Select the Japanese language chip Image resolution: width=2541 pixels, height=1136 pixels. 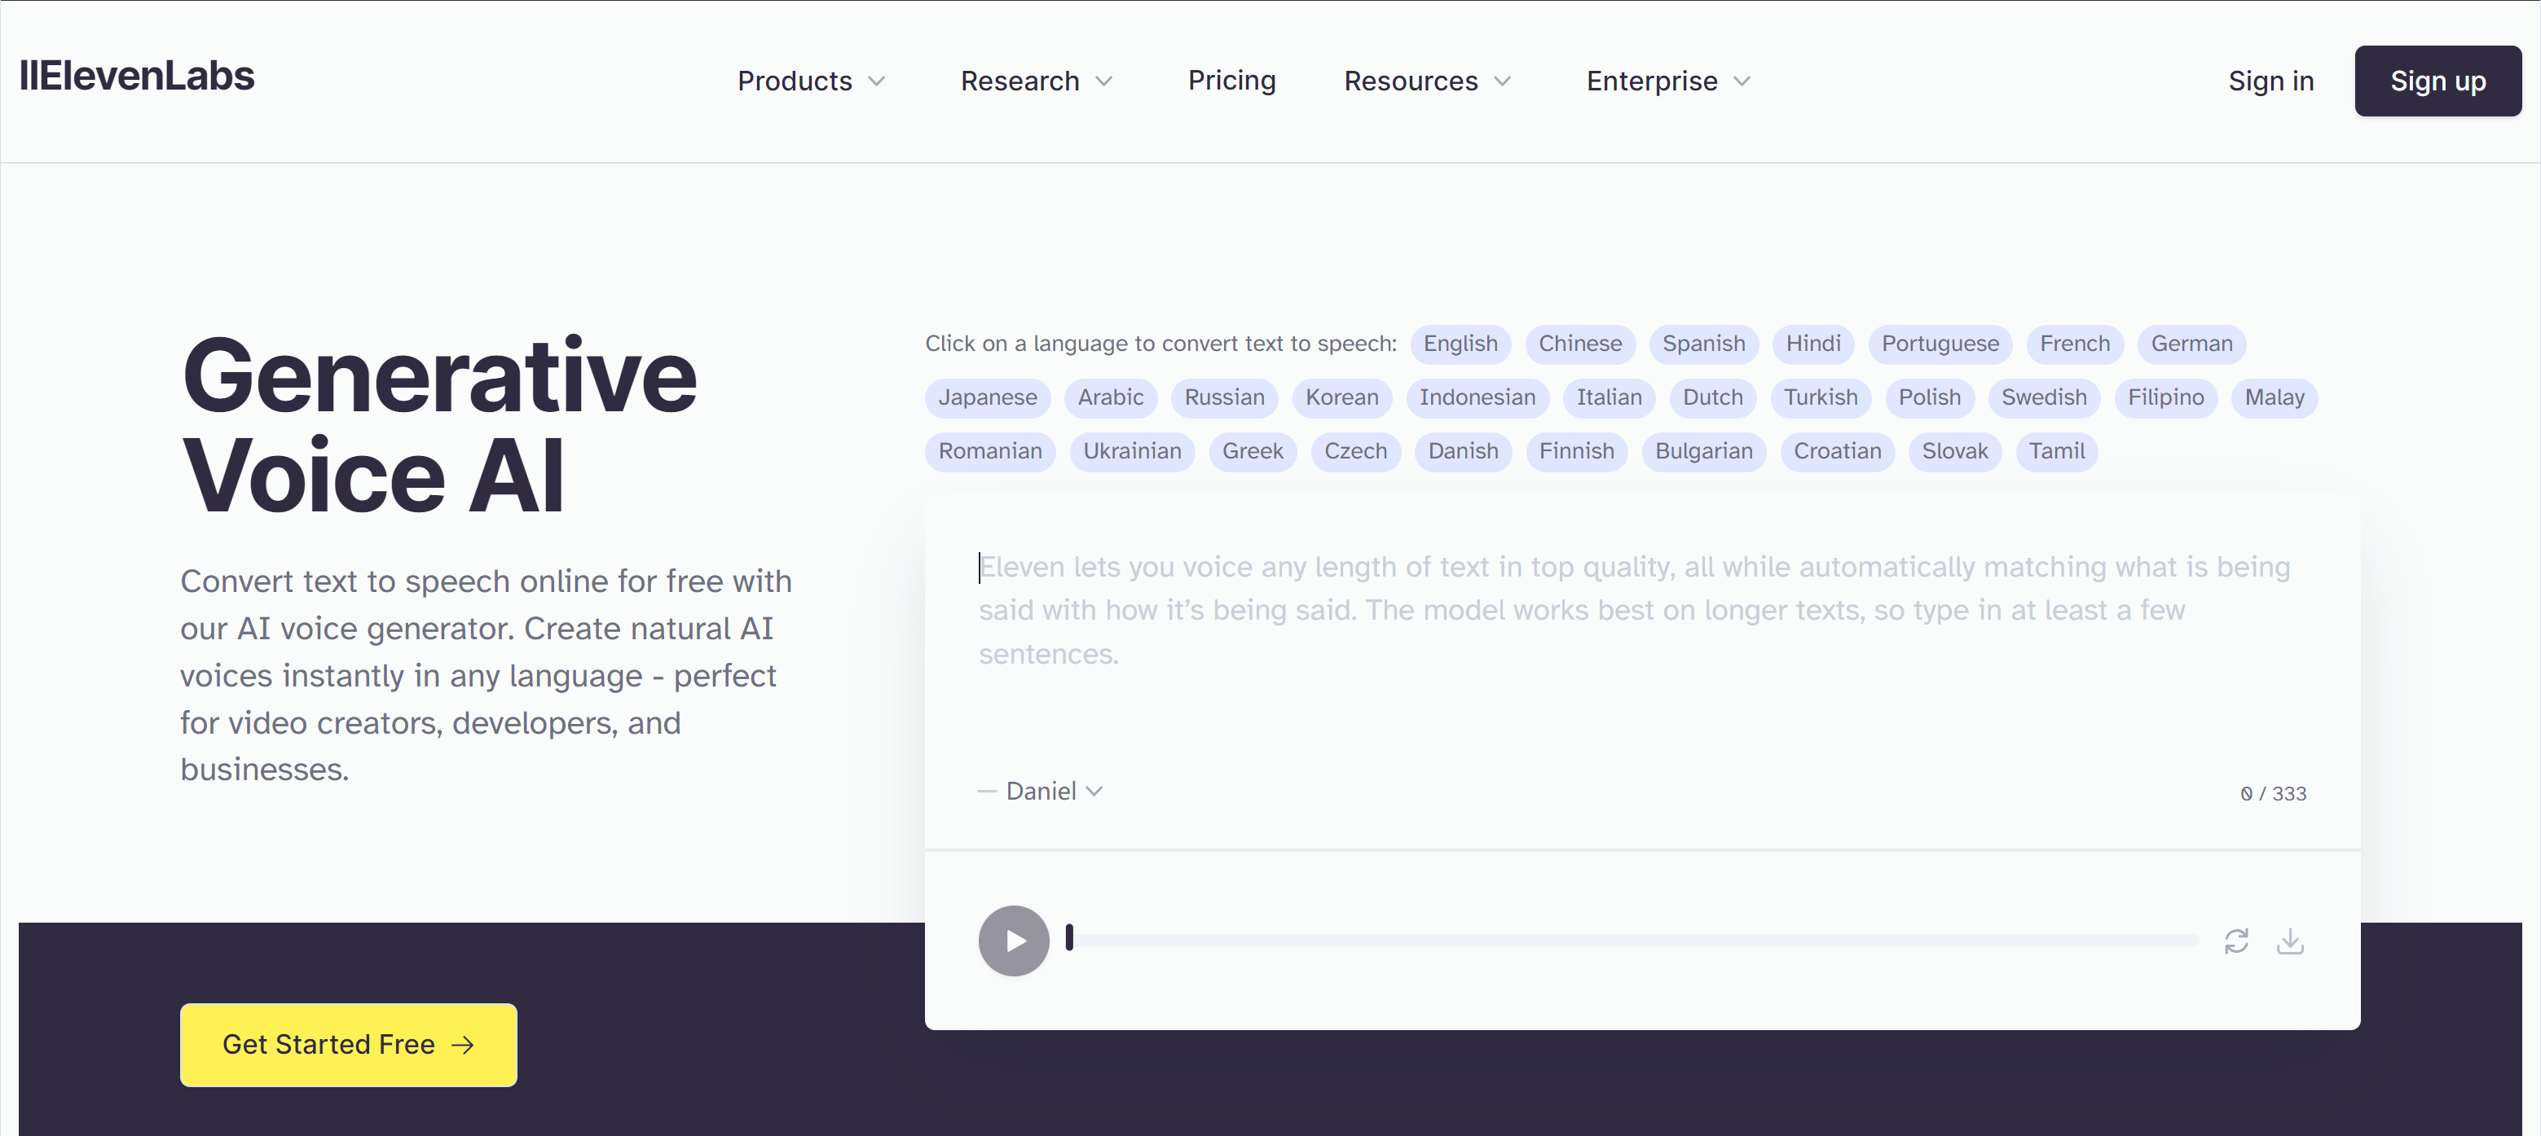click(x=986, y=398)
